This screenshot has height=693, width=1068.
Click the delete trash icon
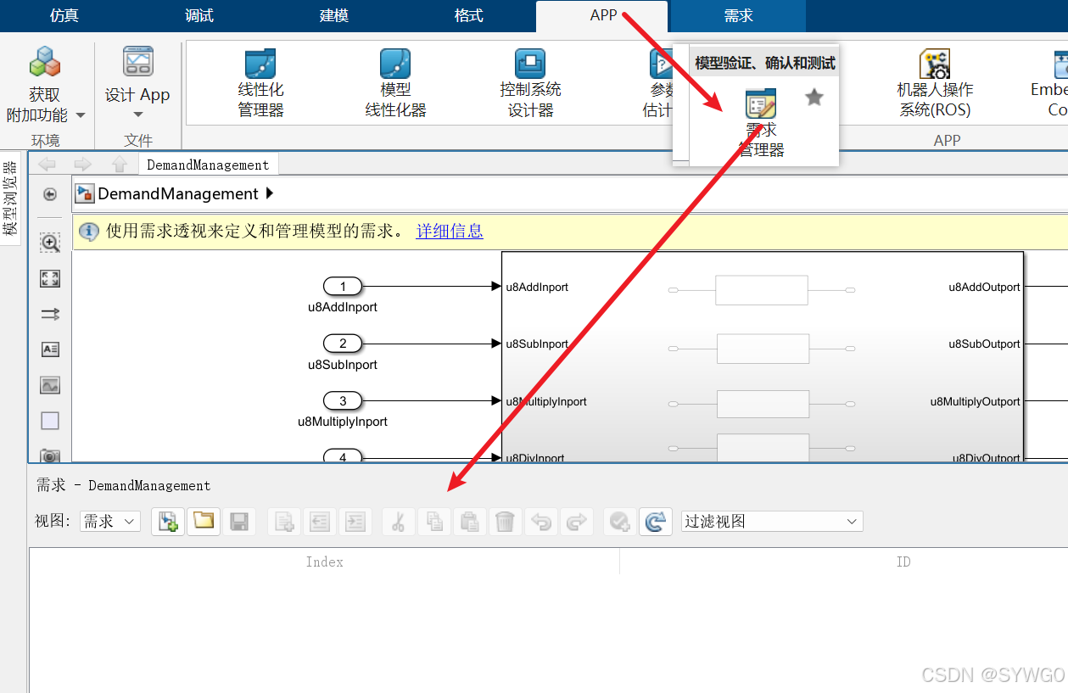[x=505, y=521]
